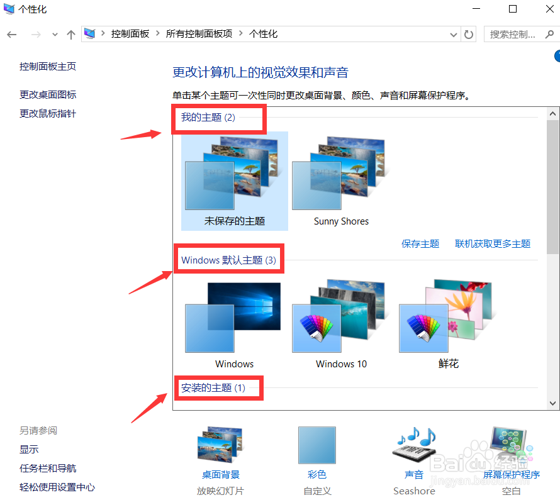
Task: Click the address bar computer icon
Action: tap(89, 34)
